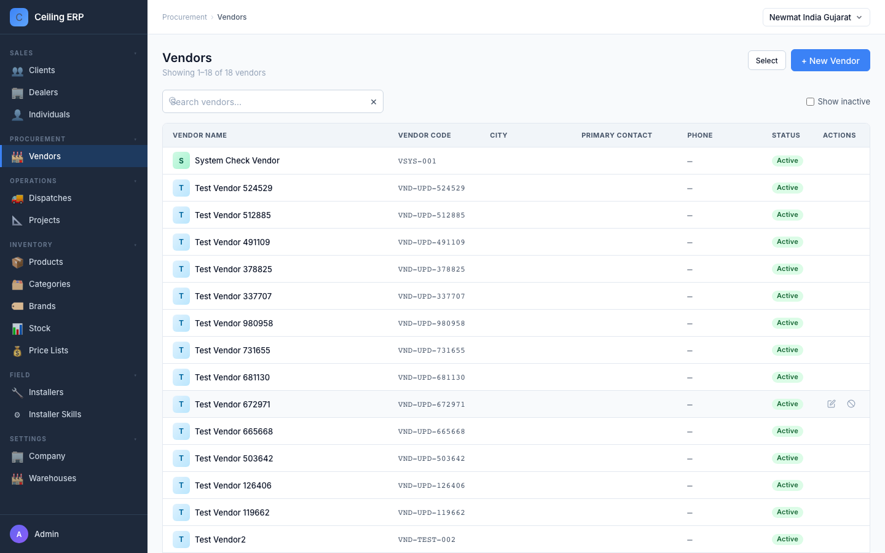
Task: Click the Products box icon
Action: (x=17, y=262)
